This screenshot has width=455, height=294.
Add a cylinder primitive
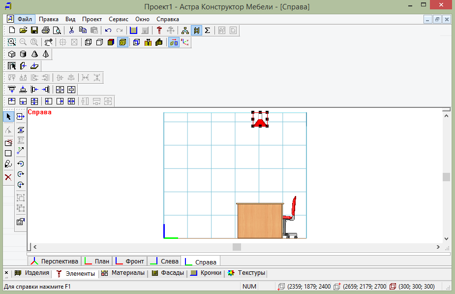[x=23, y=54]
